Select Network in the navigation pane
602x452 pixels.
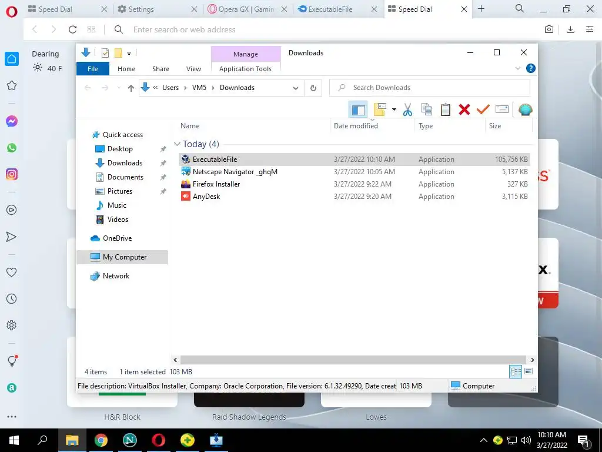116,276
